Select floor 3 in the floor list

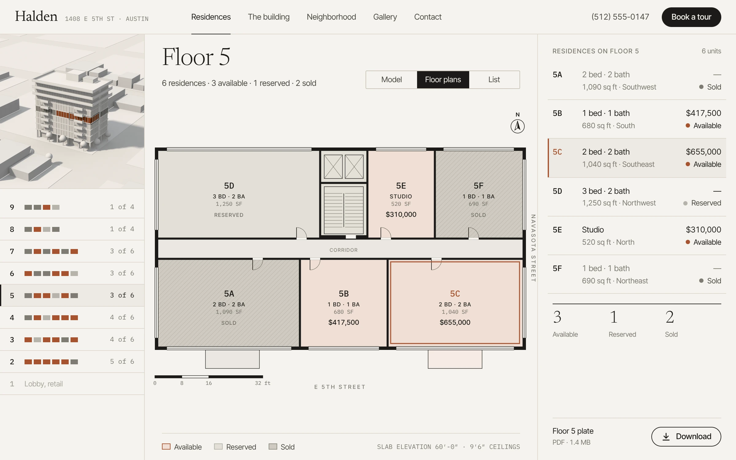[x=72, y=339]
